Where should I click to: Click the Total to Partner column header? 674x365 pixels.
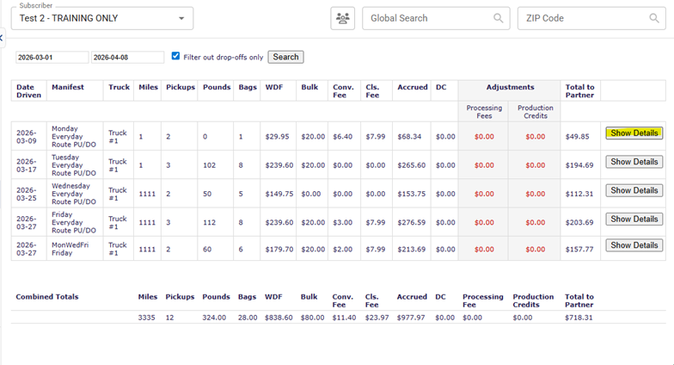click(x=579, y=91)
